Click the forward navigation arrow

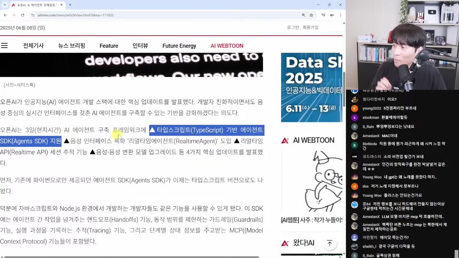[x=14, y=15]
